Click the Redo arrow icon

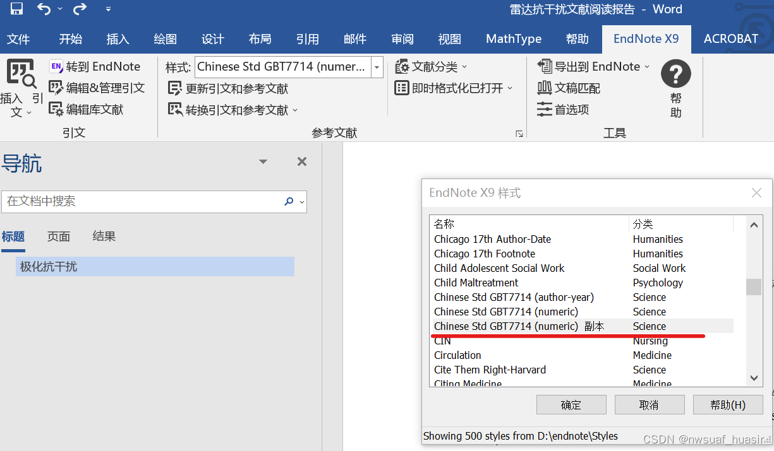click(80, 9)
